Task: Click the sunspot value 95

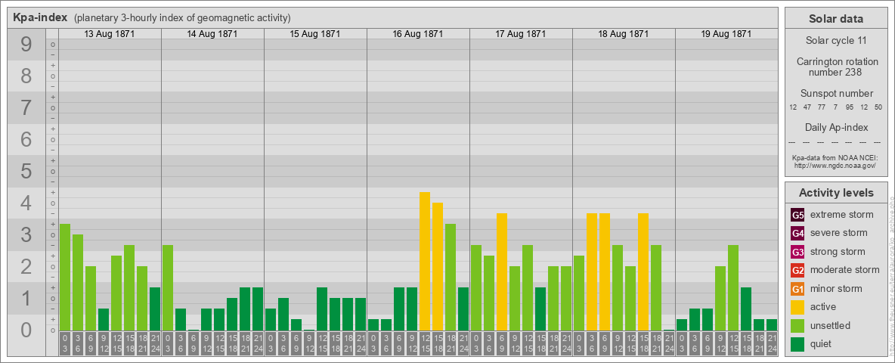Action: [850, 107]
